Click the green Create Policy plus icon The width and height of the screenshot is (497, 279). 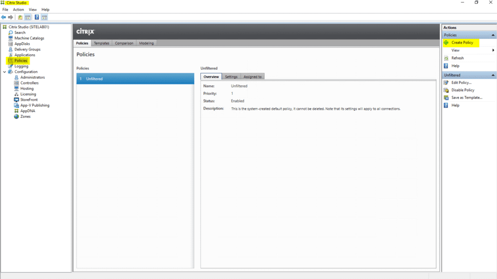click(446, 43)
